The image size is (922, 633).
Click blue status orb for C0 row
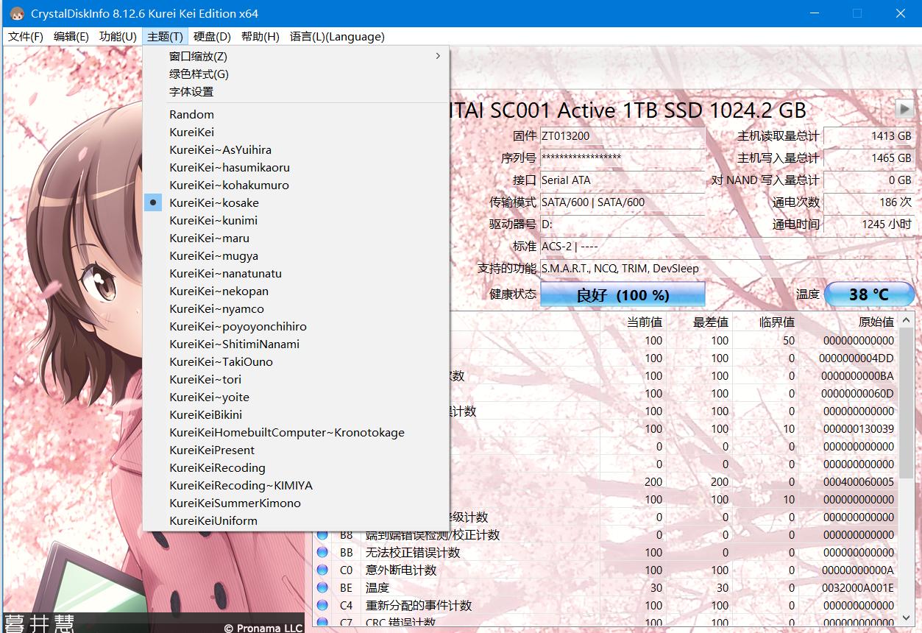(322, 570)
